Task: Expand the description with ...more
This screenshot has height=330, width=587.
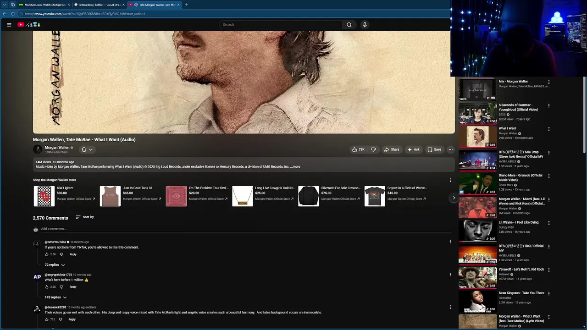Action: point(296,167)
